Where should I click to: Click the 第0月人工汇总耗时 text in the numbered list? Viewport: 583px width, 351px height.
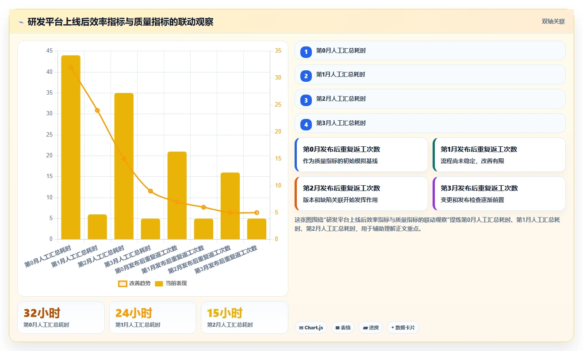pyautogui.click(x=341, y=51)
